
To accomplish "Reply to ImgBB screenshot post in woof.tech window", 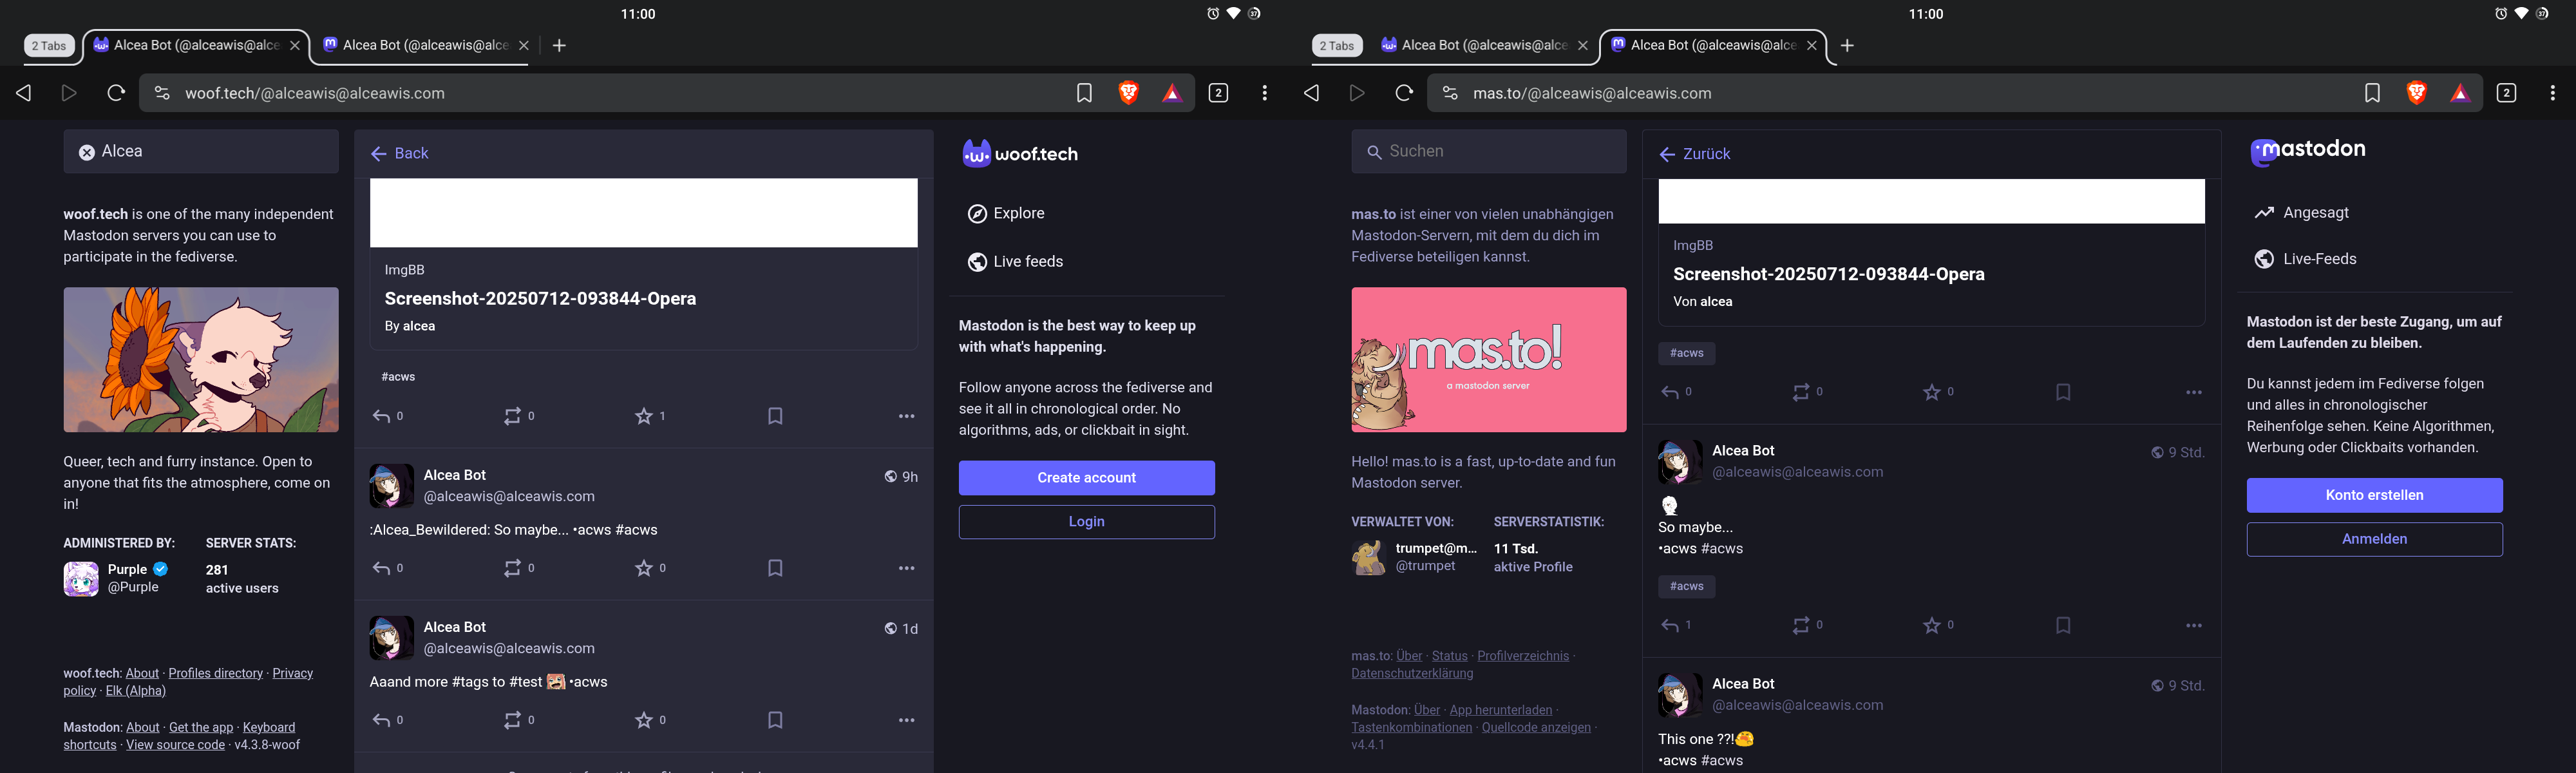I will click(x=381, y=416).
